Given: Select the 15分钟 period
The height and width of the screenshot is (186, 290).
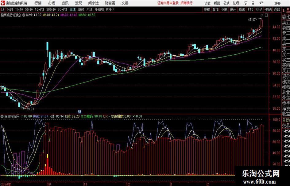Looking at the screenshot, I should [x=39, y=9].
